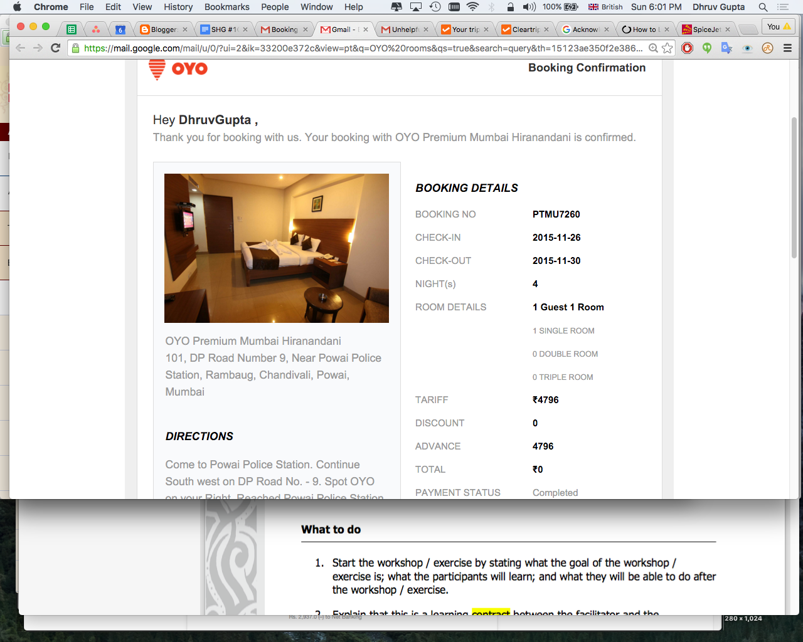Click the green padlock in the address bar
This screenshot has width=803, height=642.
(76, 48)
